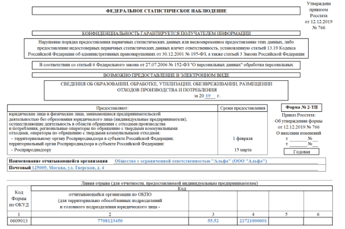Click the Годовая periodicity box

pos(301,152)
